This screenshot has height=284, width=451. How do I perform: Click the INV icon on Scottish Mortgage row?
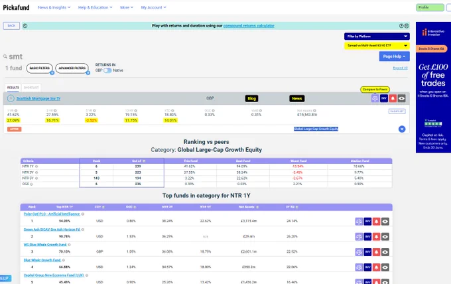click(384, 98)
